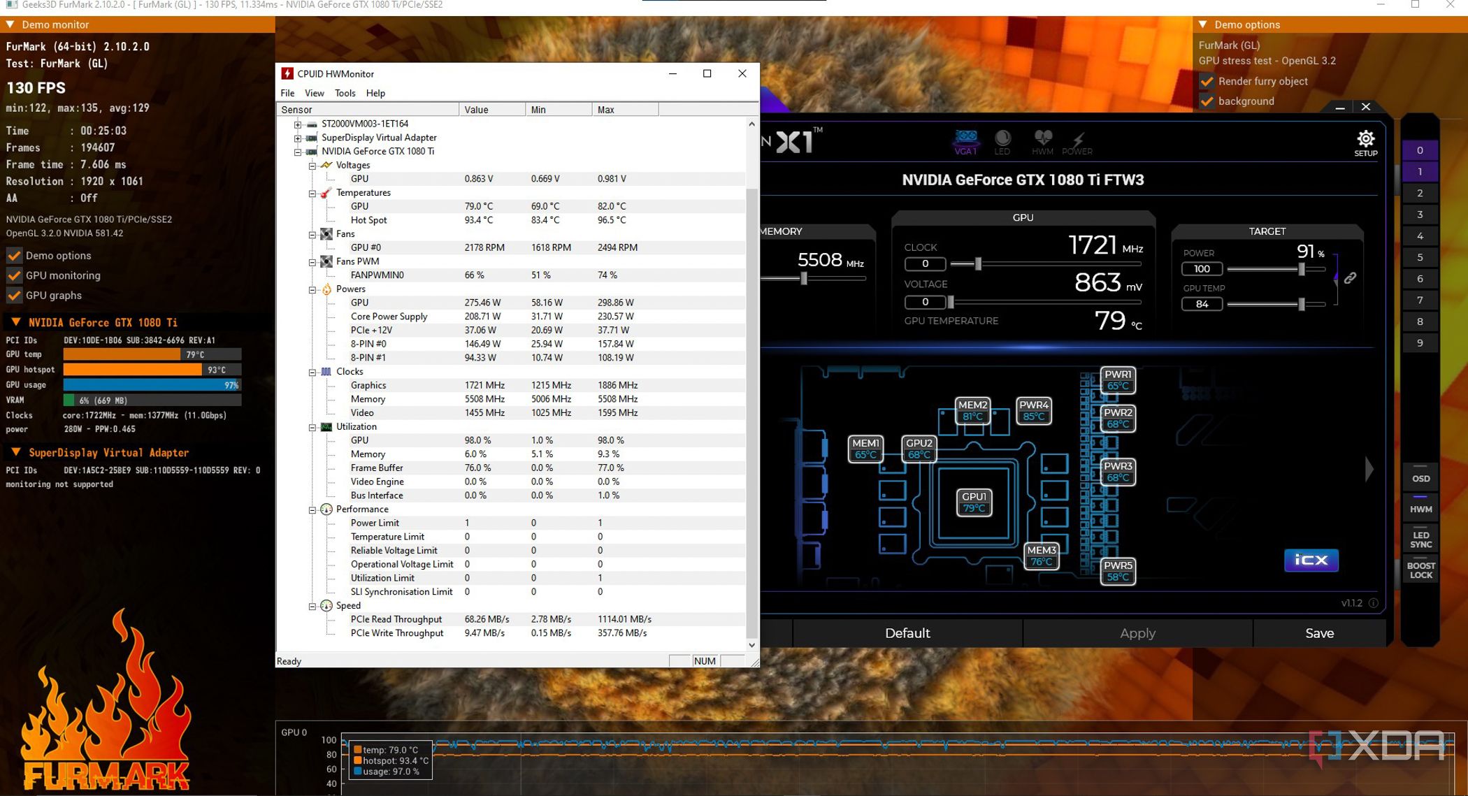Click the MEM1 65°C sensor marker
The height and width of the screenshot is (796, 1468).
865,449
